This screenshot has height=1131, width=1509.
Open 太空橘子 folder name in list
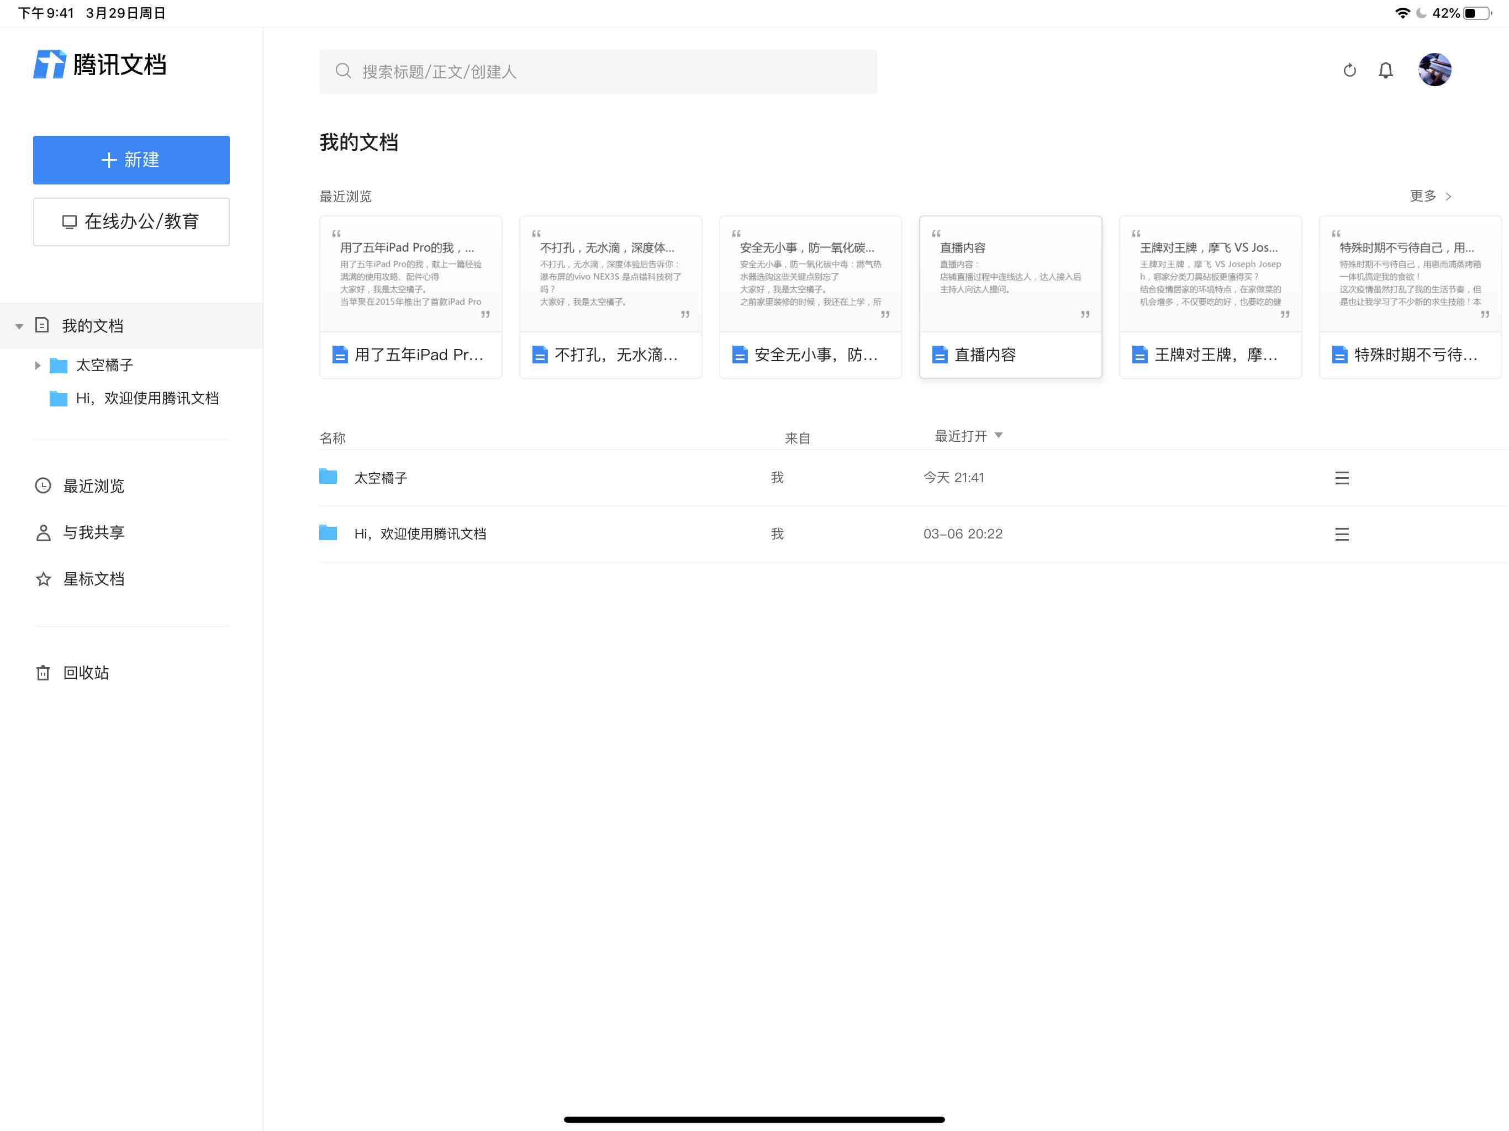pos(380,478)
